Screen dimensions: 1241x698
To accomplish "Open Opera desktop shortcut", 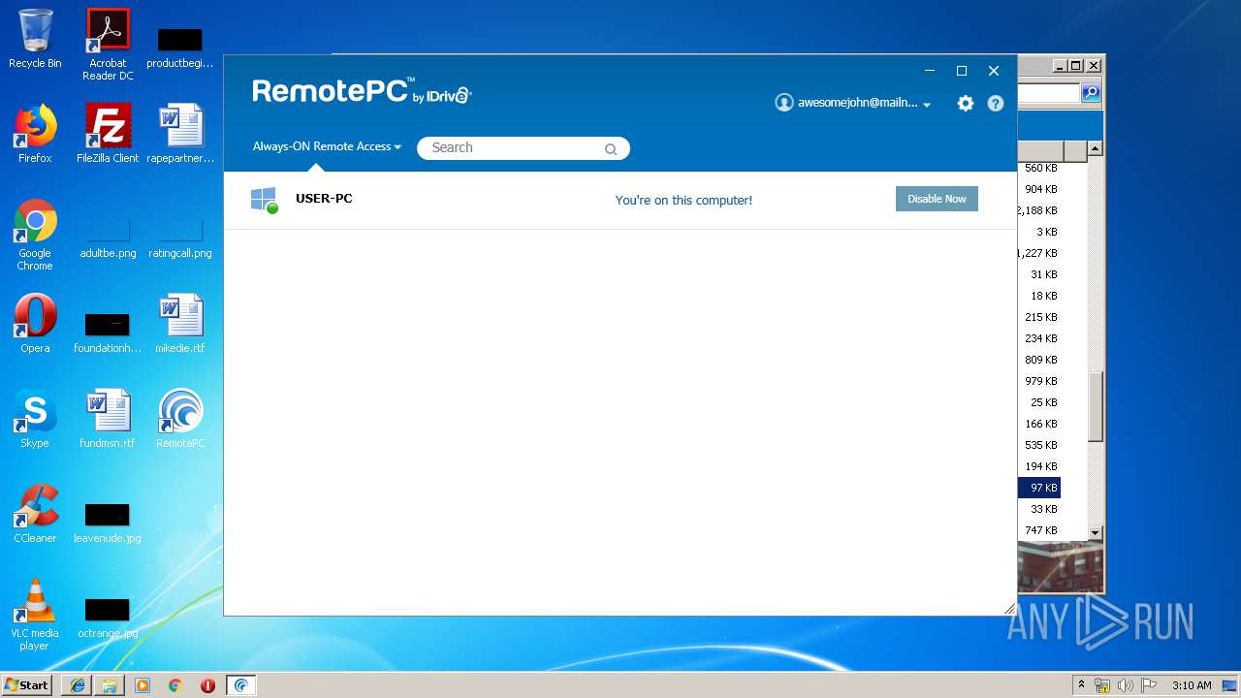I will point(35,324).
